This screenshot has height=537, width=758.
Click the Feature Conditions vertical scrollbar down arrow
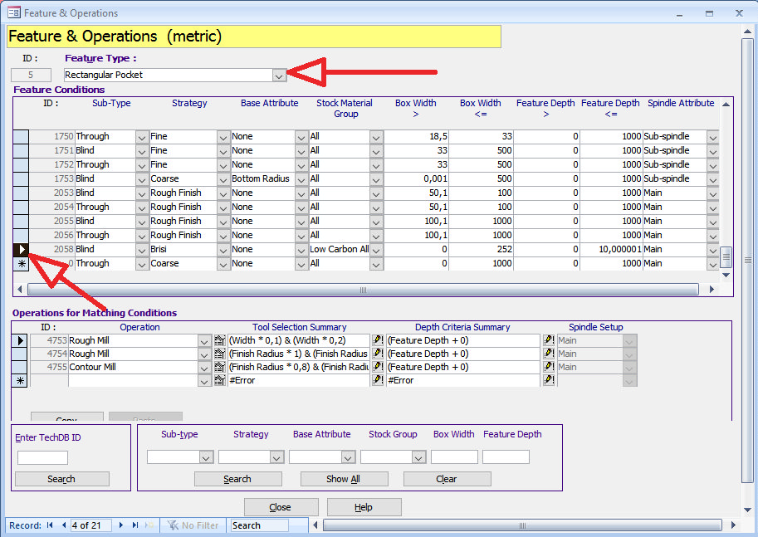pos(726,275)
